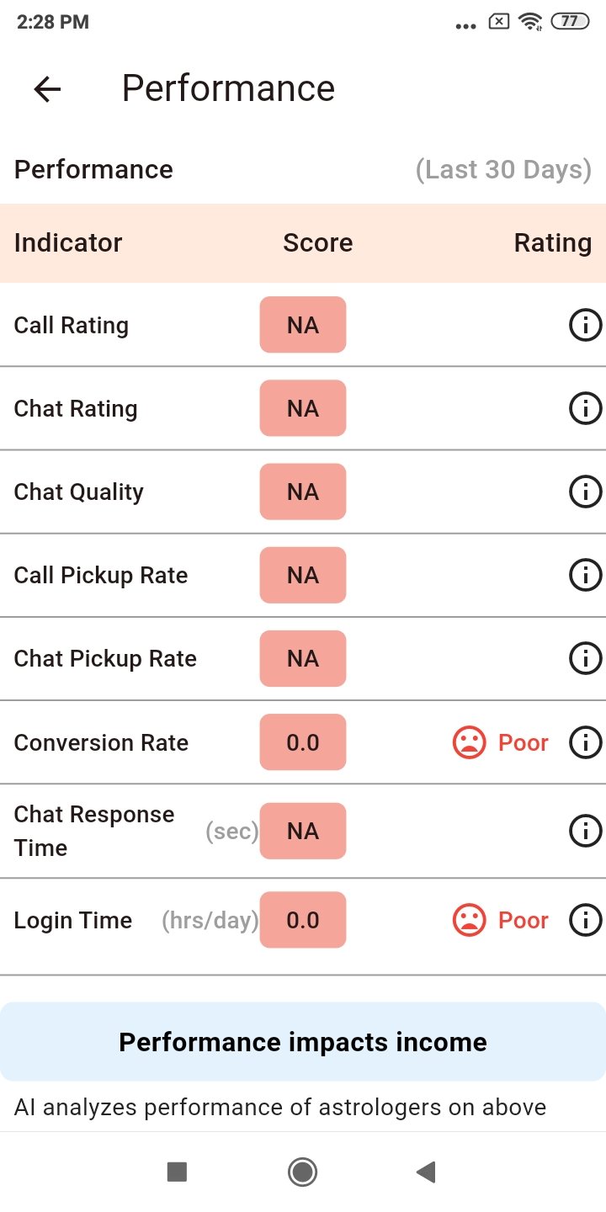Tap the sad face on Conversion Rate
606x1212 pixels.
pyautogui.click(x=469, y=742)
